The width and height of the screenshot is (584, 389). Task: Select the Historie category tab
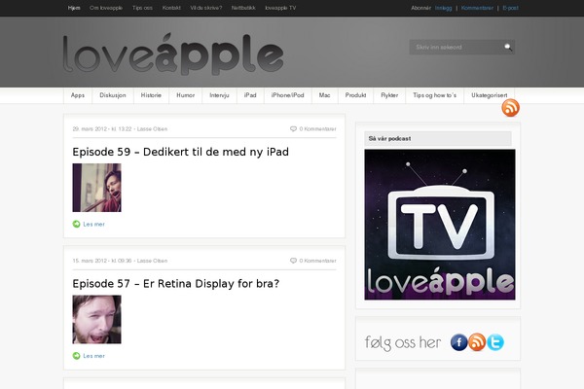point(151,95)
